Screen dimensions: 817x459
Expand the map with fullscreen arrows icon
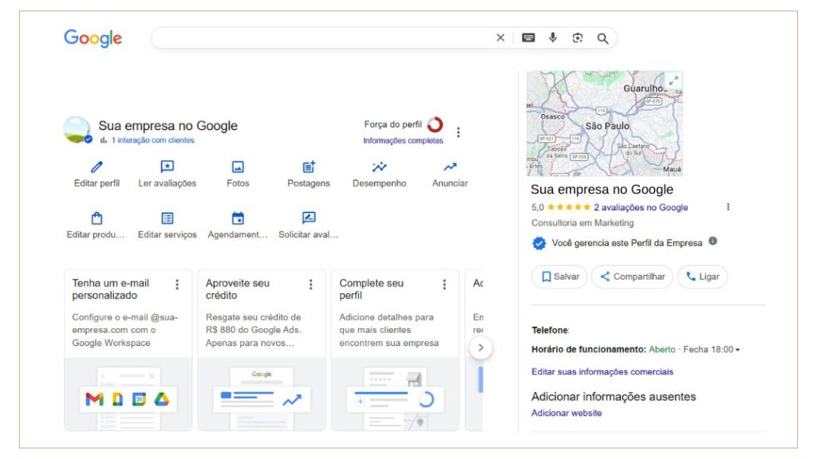[x=673, y=80]
